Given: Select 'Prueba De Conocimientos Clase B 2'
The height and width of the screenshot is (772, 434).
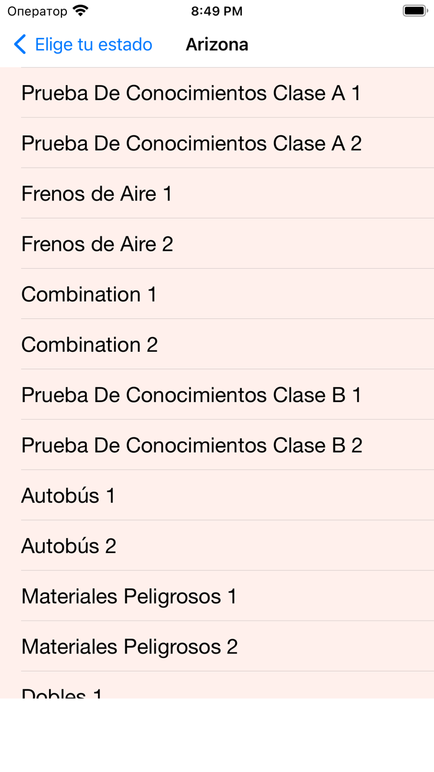Looking at the screenshot, I should point(192,445).
